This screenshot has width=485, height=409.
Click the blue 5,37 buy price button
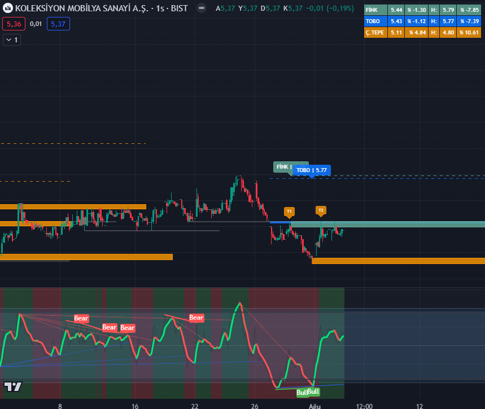[58, 24]
